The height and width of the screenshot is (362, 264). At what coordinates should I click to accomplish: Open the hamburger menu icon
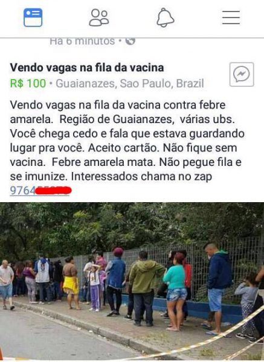click(x=231, y=17)
